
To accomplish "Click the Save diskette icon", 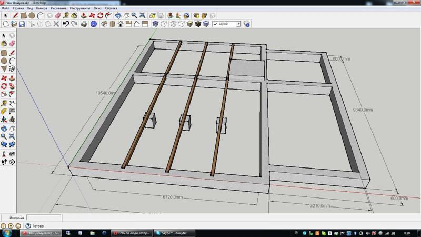I will coord(23,24).
